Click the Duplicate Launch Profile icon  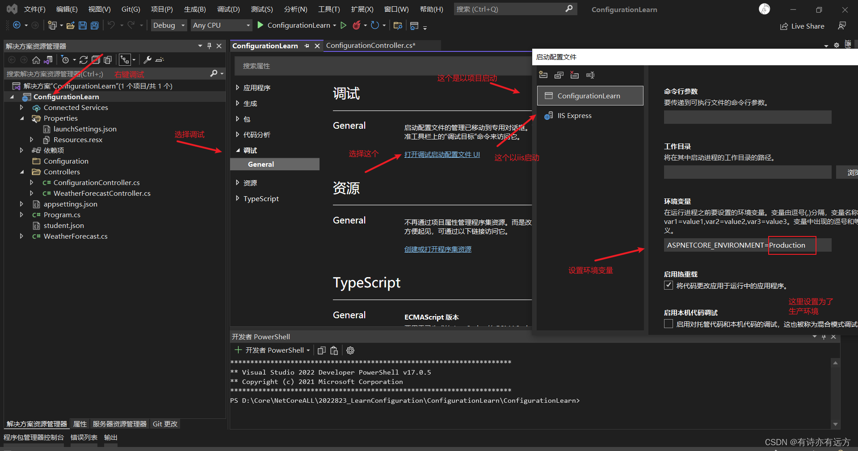tap(559, 75)
